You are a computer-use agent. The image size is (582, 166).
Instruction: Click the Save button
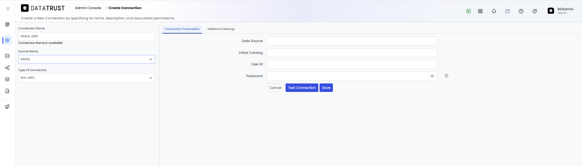click(x=326, y=88)
